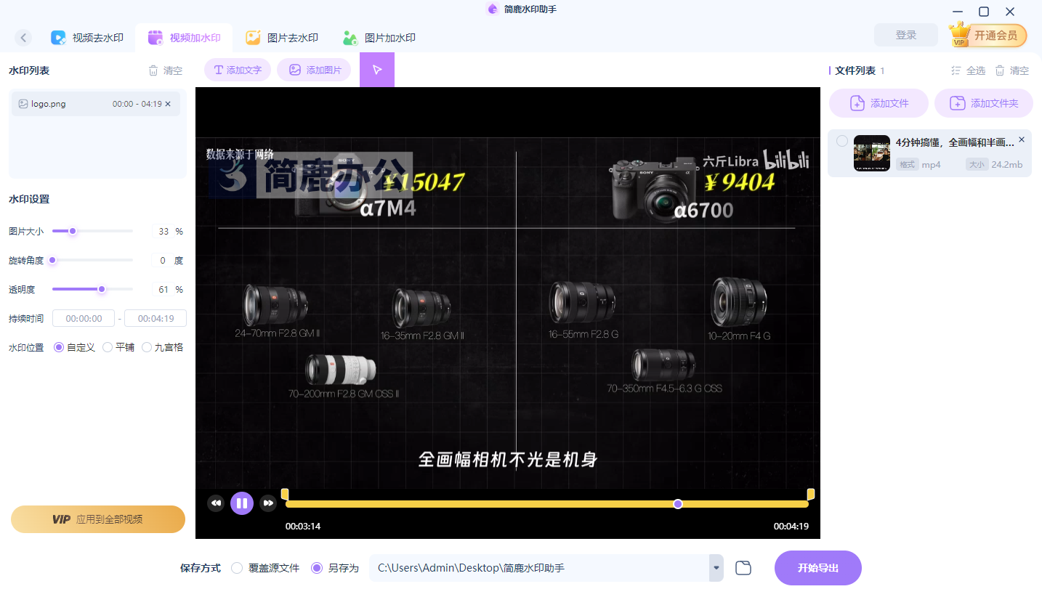Clear the watermark list using the trash icon
This screenshot has height=597, width=1042.
(154, 70)
